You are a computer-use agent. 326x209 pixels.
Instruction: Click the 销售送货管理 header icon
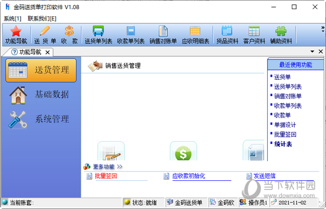pyautogui.click(x=95, y=66)
